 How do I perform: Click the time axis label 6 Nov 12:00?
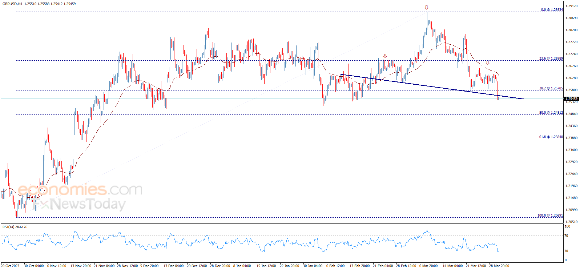pos(57,266)
